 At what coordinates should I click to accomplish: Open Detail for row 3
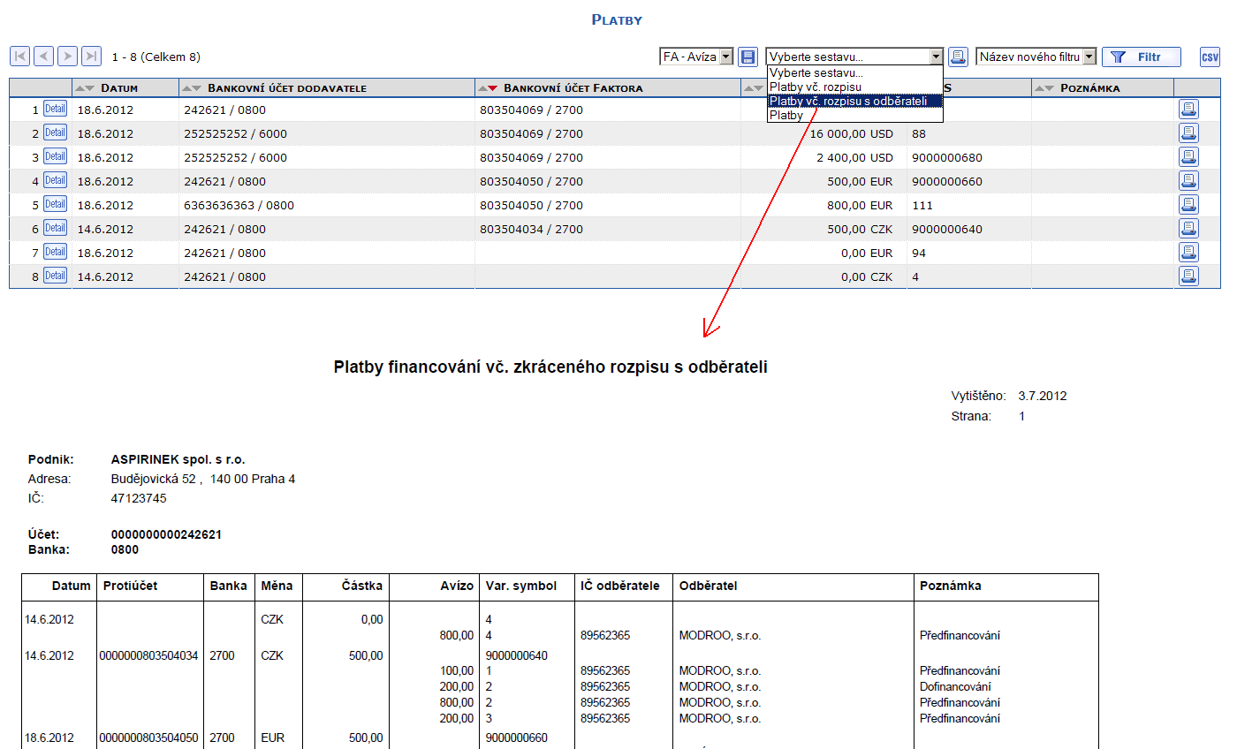55,156
